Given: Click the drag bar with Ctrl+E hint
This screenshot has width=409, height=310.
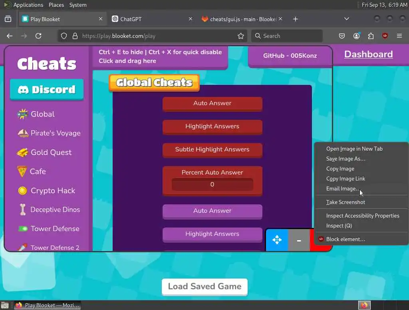Looking at the screenshot, I should [x=160, y=57].
